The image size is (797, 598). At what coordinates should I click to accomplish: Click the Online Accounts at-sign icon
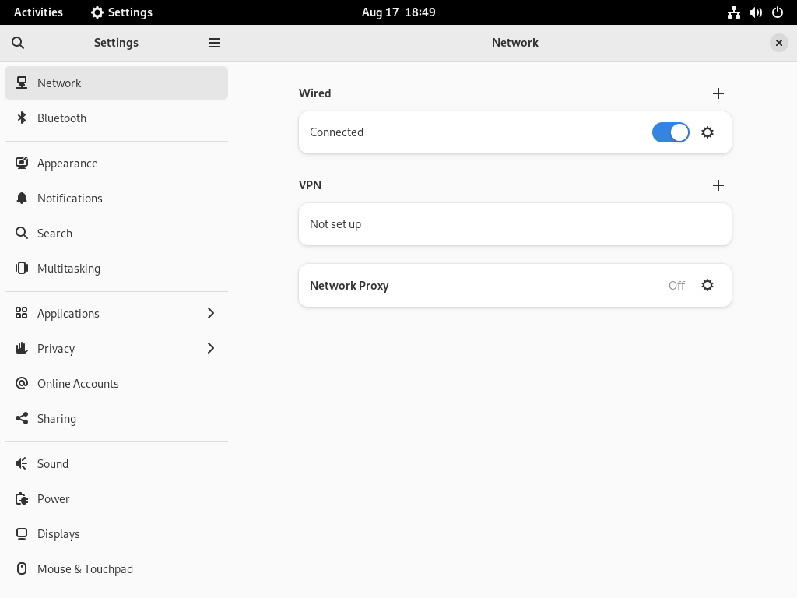pyautogui.click(x=21, y=383)
